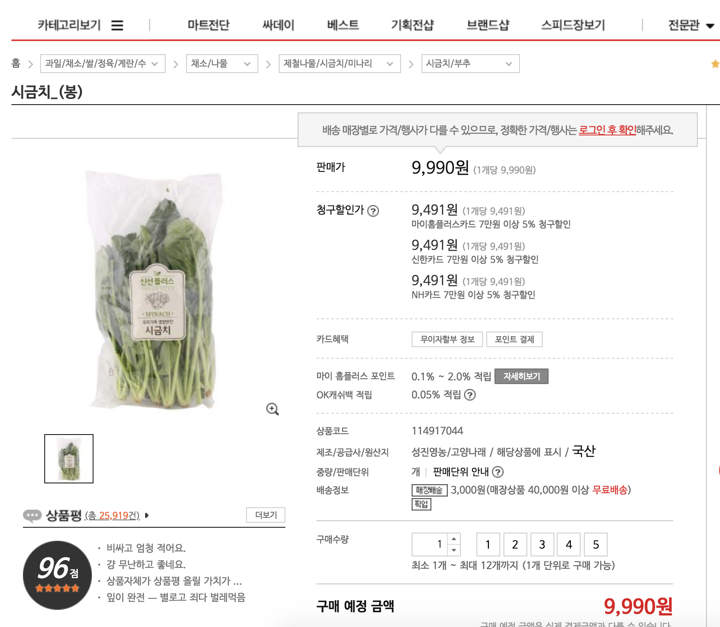The image size is (720, 627).
Task: Click the 무이자할부 정보 button
Action: (x=447, y=339)
